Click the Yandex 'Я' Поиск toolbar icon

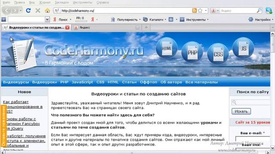[x=55, y=20]
